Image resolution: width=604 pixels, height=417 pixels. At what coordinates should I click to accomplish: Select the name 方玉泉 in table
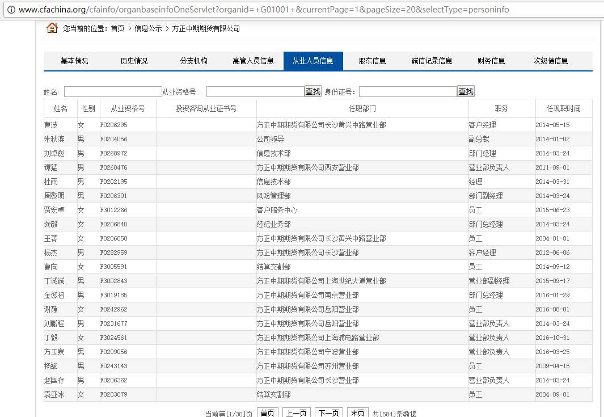[54, 352]
